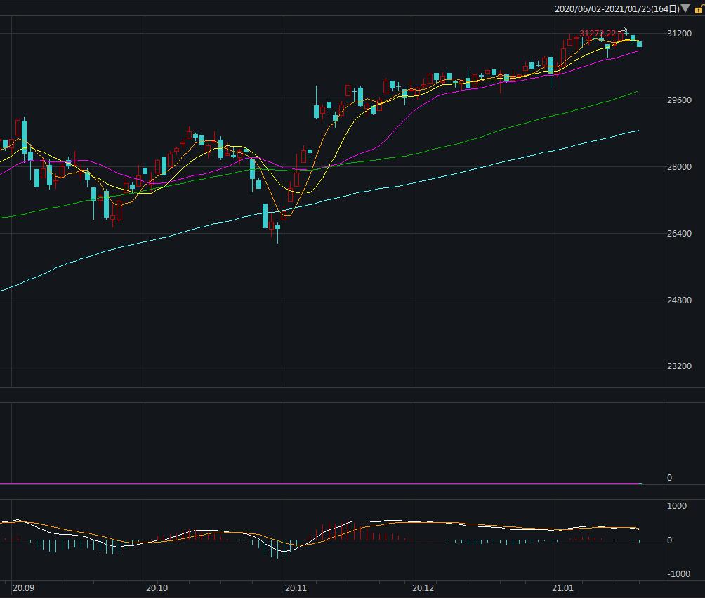
Task: Click the 29600 price axis label
Action: [679, 100]
